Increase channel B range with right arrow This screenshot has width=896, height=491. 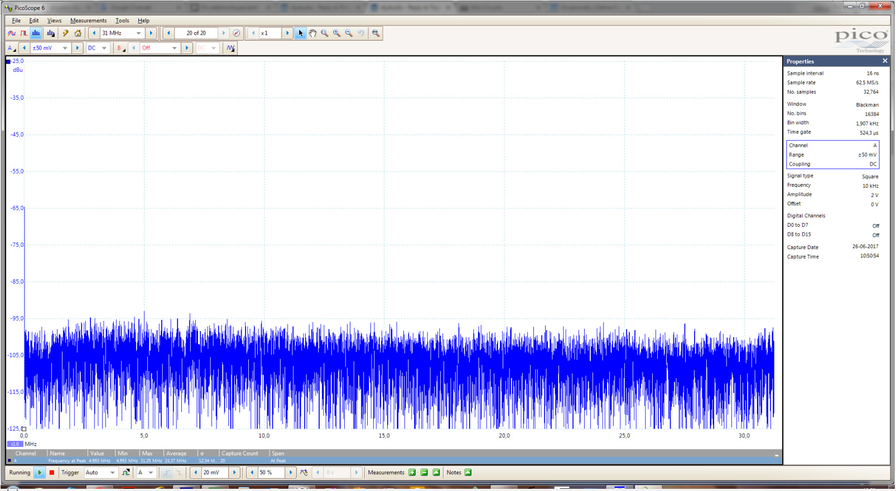[187, 48]
